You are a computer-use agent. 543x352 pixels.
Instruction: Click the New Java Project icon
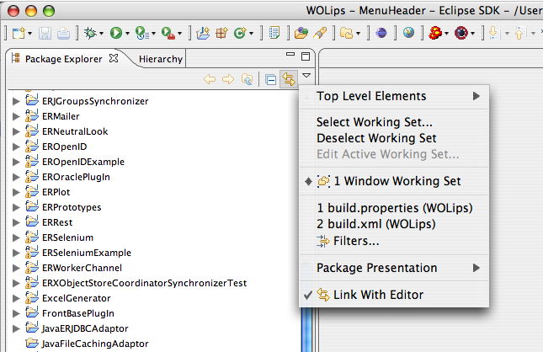coord(203,33)
